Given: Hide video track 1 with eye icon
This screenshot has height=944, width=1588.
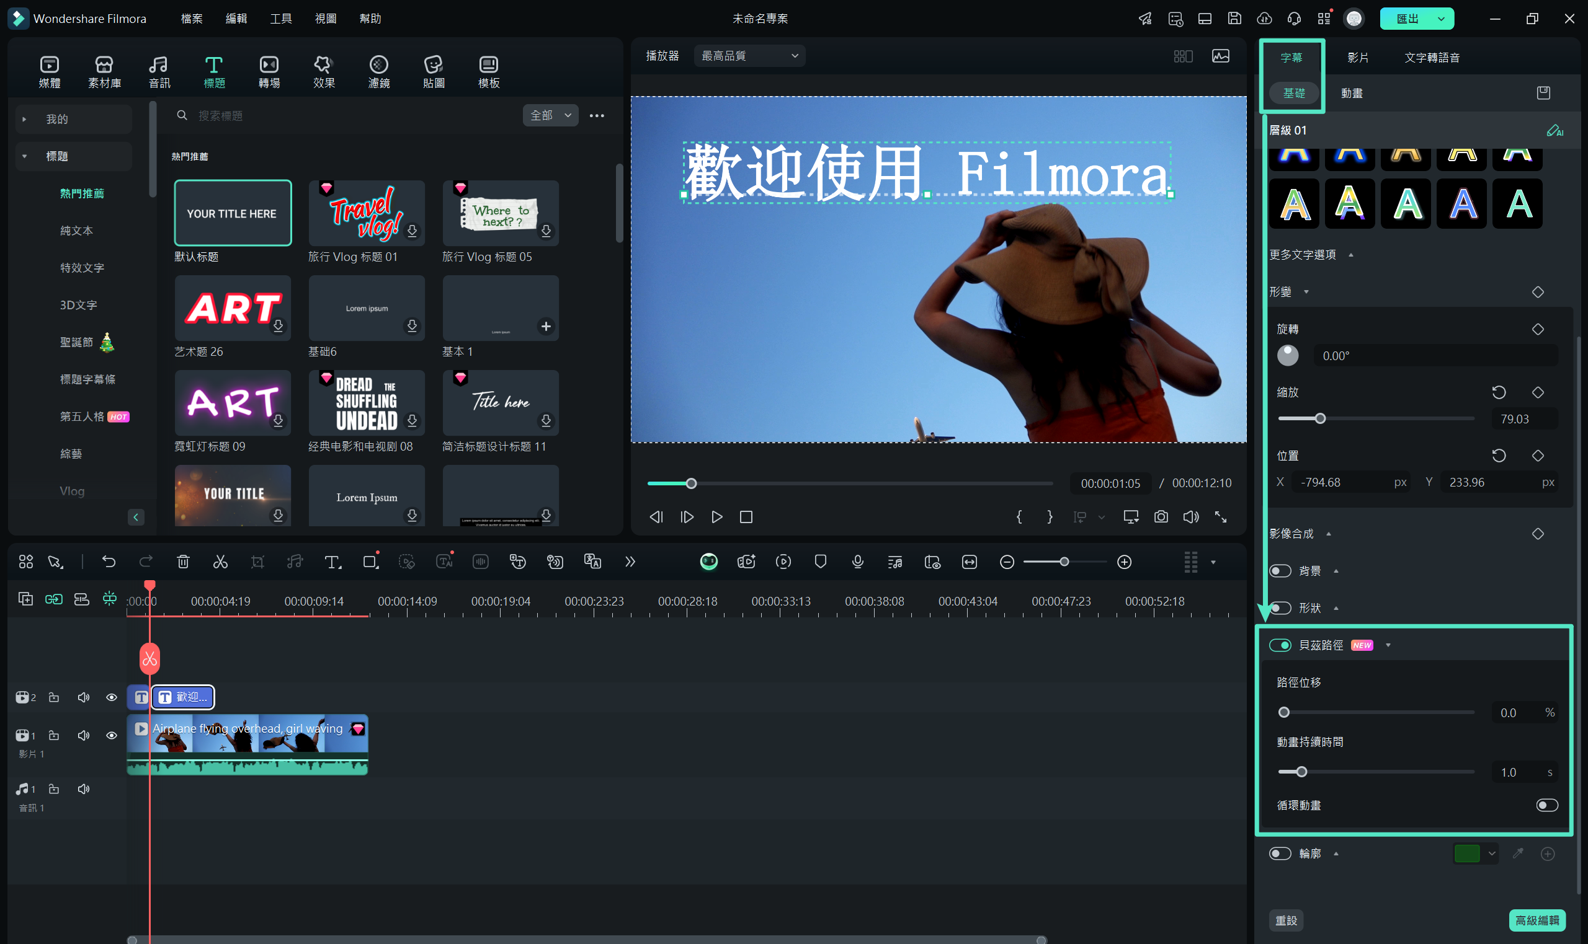Looking at the screenshot, I should point(112,735).
